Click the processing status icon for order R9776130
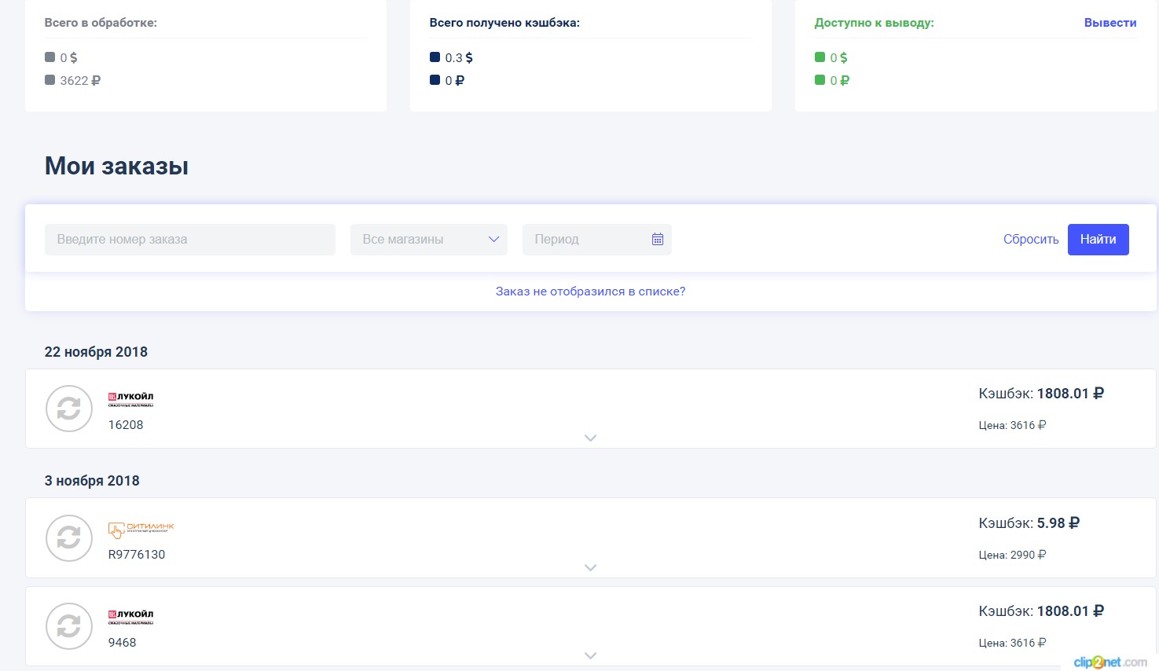Image resolution: width=1159 pixels, height=671 pixels. coord(69,538)
